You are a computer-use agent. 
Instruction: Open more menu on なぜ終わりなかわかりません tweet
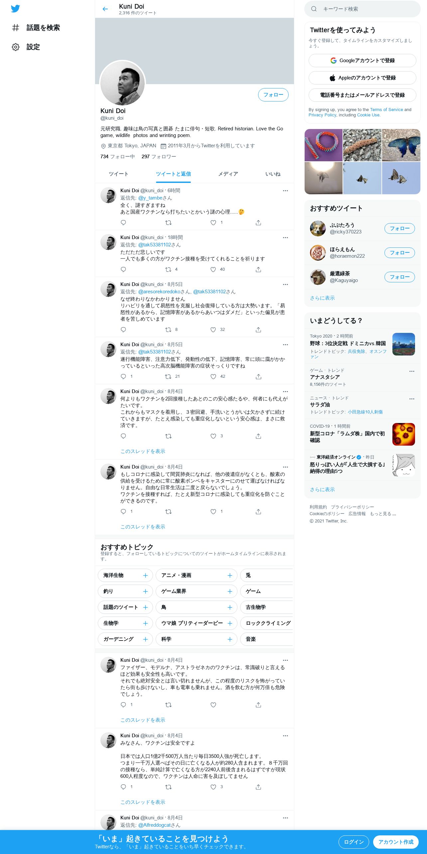[285, 284]
